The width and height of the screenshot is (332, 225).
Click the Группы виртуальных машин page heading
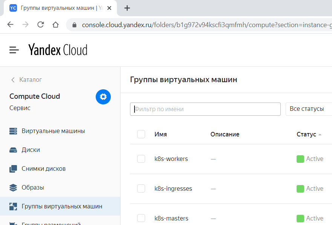(184, 80)
